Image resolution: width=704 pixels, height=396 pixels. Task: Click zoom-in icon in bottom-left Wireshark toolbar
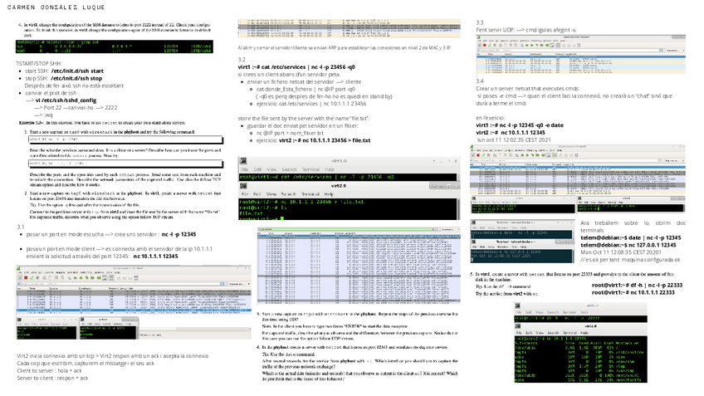pyautogui.click(x=119, y=278)
